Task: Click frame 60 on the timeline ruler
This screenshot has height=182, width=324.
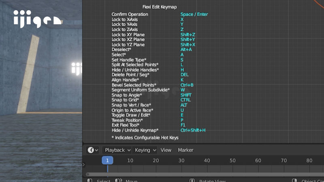Action: coord(258,161)
